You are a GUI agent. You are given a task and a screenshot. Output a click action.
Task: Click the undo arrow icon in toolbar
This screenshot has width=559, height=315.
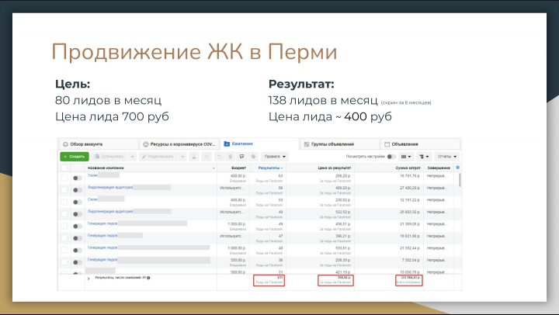[x=219, y=157]
